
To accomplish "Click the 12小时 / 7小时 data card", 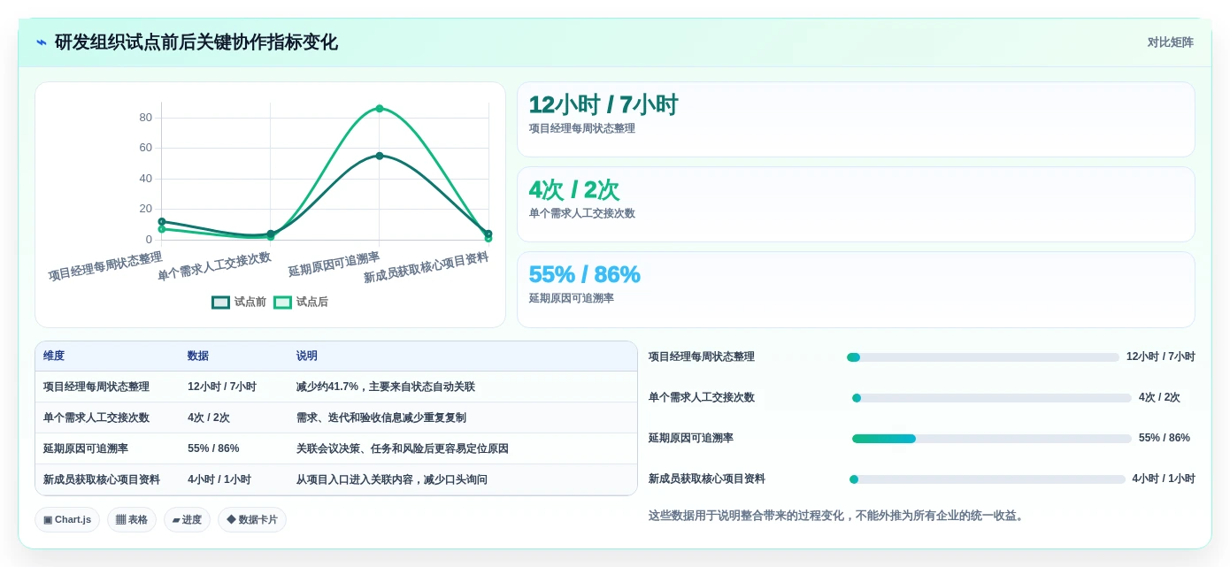I will click(856, 119).
